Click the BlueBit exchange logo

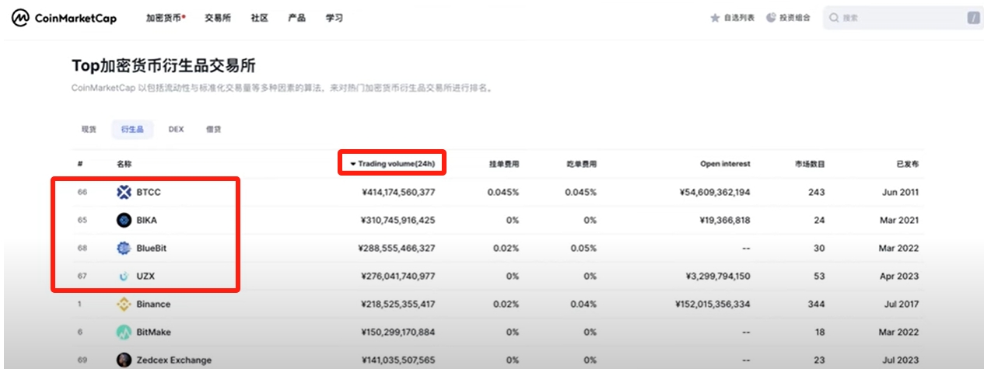(124, 248)
